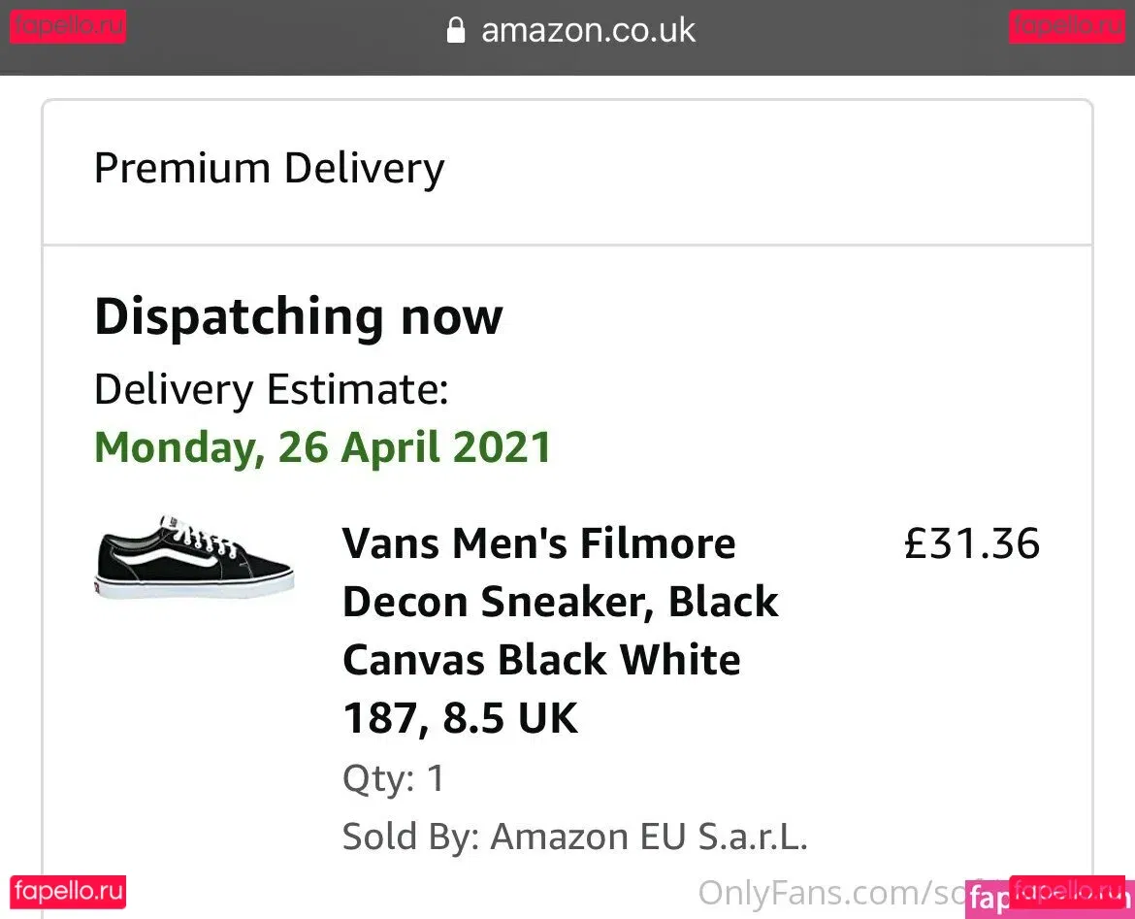This screenshot has width=1135, height=919.
Task: Click the top-left fapello.ru watermark badge
Action: pos(68,26)
